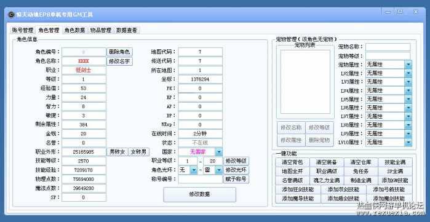The height and width of the screenshot is (222, 430).
Task: Click the 删除角色 button
Action: (x=119, y=52)
